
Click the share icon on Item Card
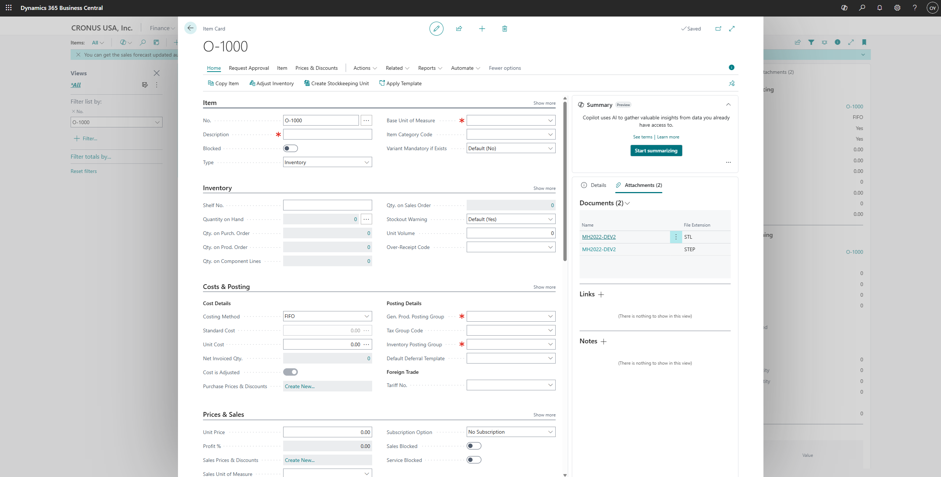[x=459, y=29]
